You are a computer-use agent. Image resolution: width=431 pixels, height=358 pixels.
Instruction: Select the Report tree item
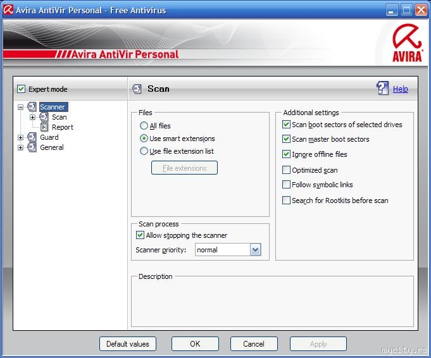pos(63,127)
